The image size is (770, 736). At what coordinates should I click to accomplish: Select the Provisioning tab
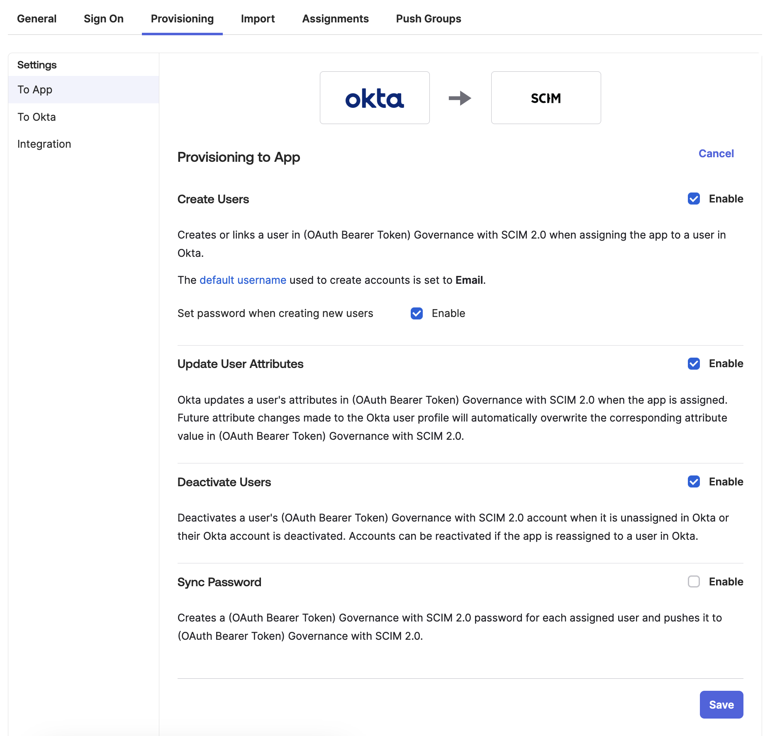pos(182,19)
